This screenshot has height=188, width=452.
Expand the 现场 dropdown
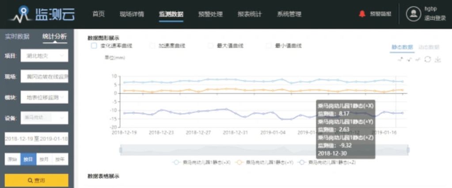click(44, 77)
